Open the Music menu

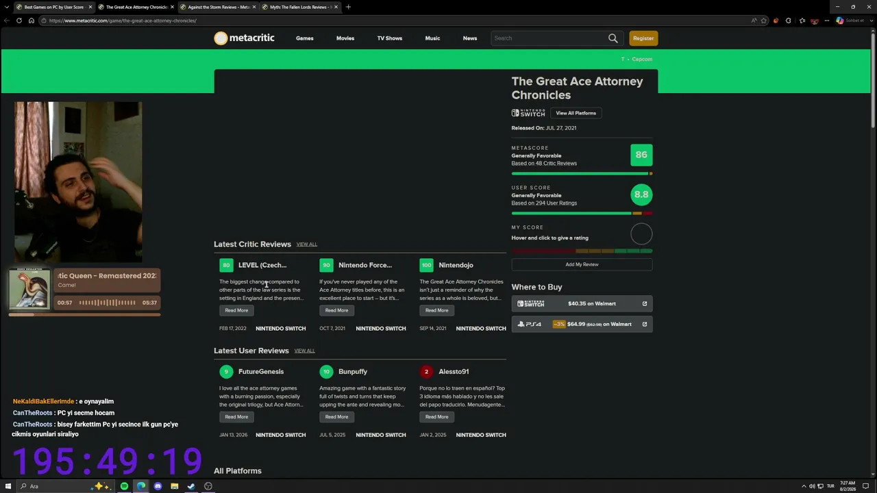point(432,38)
